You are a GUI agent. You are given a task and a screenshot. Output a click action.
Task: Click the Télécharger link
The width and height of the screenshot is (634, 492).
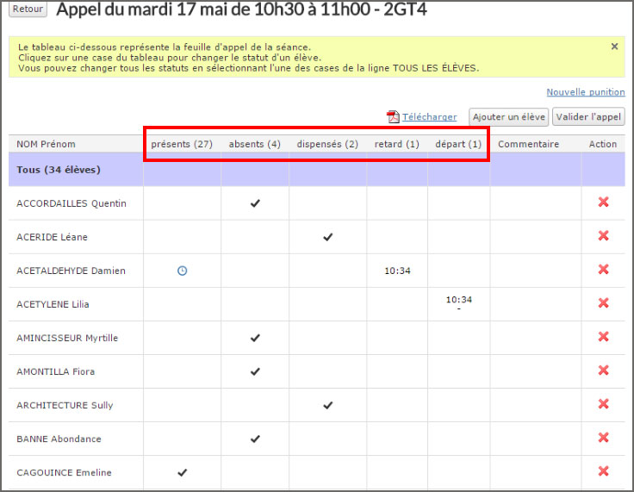point(429,117)
